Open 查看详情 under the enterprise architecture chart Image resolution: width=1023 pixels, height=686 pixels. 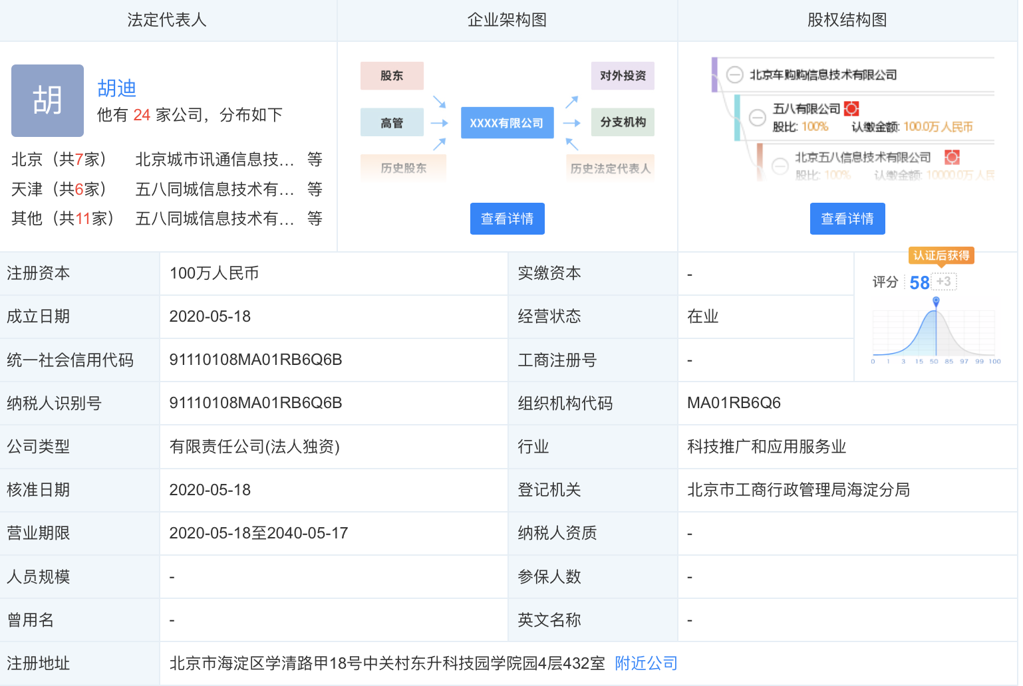(x=507, y=218)
